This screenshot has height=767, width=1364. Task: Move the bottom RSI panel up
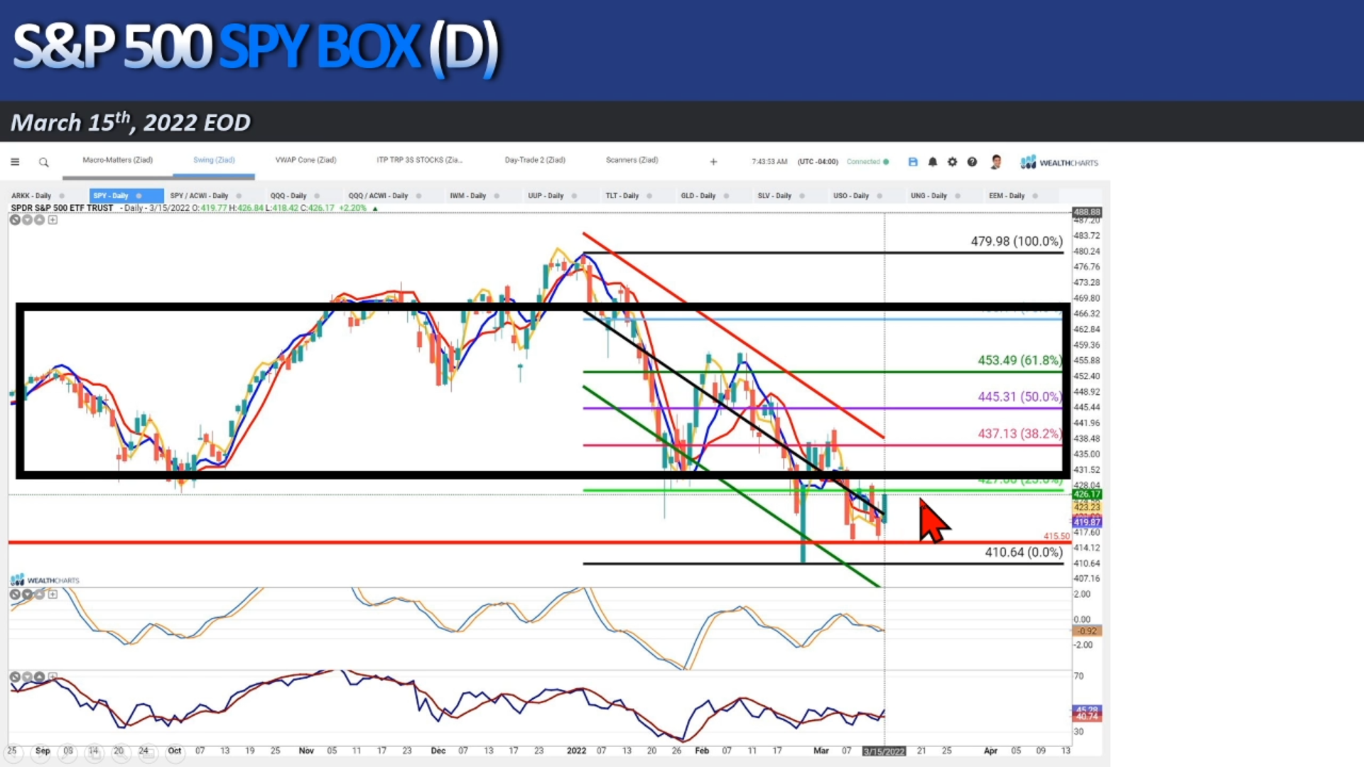(x=39, y=677)
